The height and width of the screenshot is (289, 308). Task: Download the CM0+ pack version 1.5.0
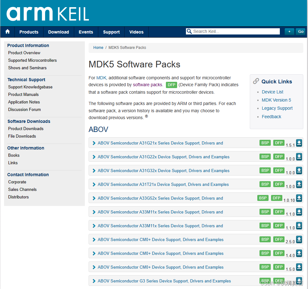tap(299, 267)
